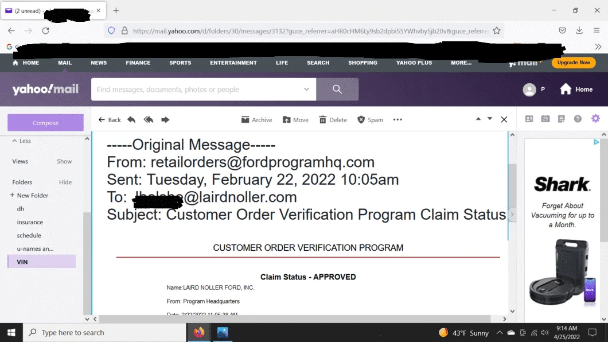The height and width of the screenshot is (342, 608).
Task: Close the open message with X
Action: (x=504, y=119)
